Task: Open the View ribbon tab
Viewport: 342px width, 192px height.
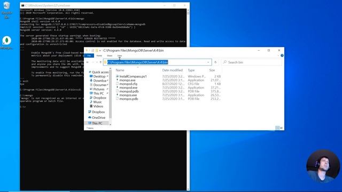Action: 120,55
